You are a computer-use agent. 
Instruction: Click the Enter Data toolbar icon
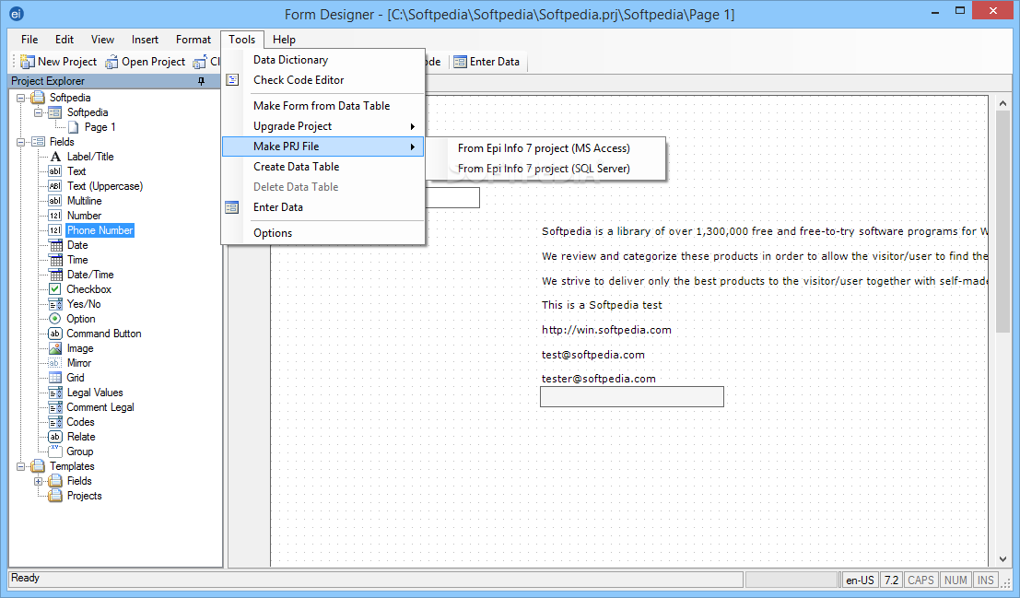tap(460, 62)
